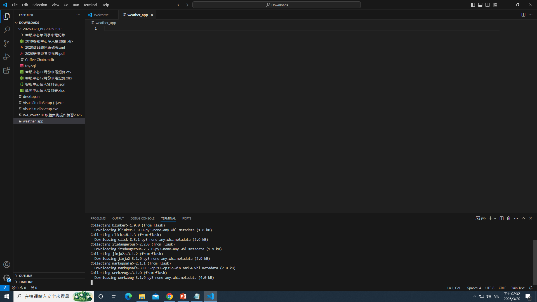The image size is (537, 302).
Task: Open launch profile dropdown next to plus
Action: (x=495, y=218)
